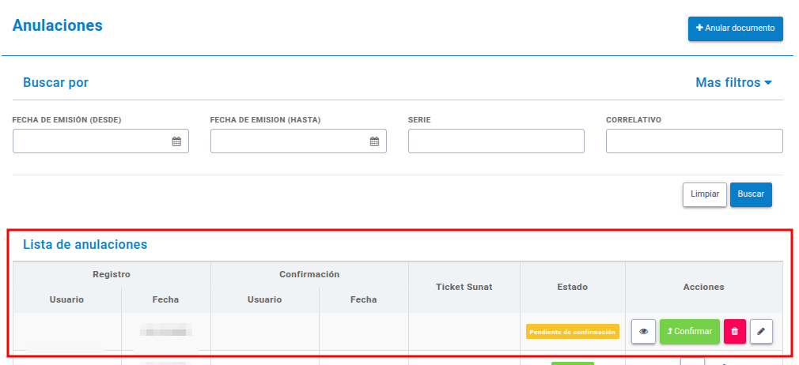Screen dimensions: 799x365
Task: Click the Ticket Sunat column header
Action: [464, 287]
